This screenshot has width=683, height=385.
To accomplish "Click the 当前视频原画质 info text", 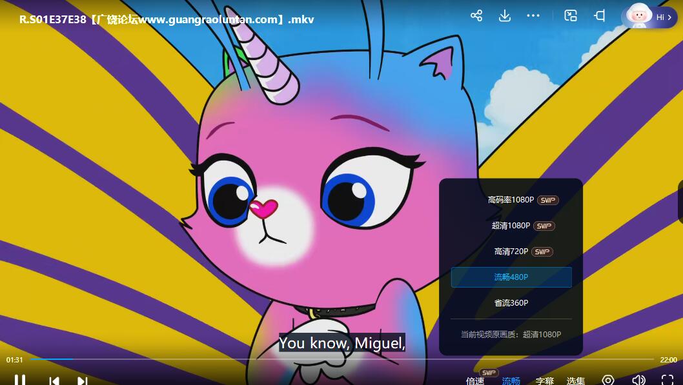I will [511, 334].
